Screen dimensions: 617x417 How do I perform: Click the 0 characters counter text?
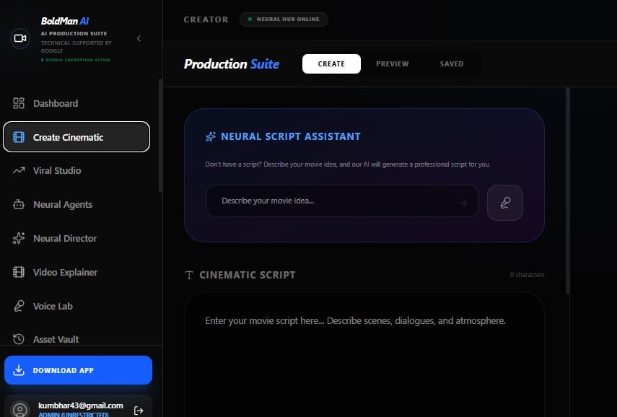(x=528, y=275)
